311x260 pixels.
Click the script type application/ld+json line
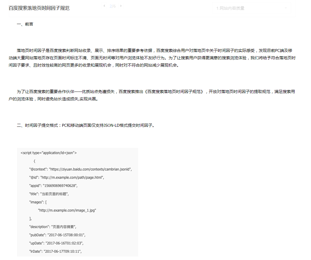click(x=49, y=153)
